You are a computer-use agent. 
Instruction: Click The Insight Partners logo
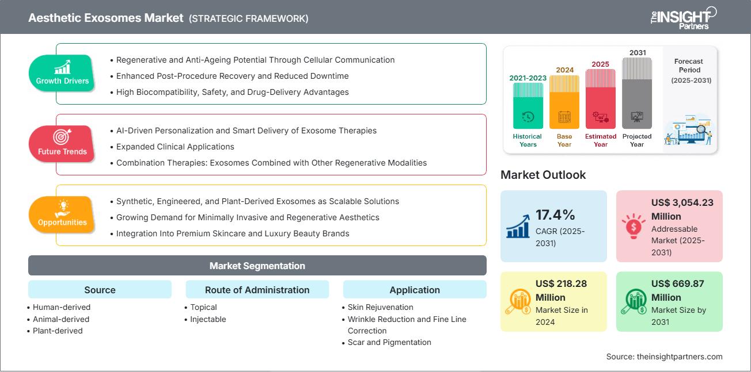point(682,17)
